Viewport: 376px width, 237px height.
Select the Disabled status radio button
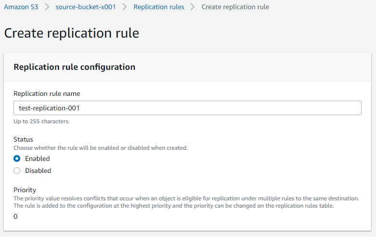click(17, 171)
